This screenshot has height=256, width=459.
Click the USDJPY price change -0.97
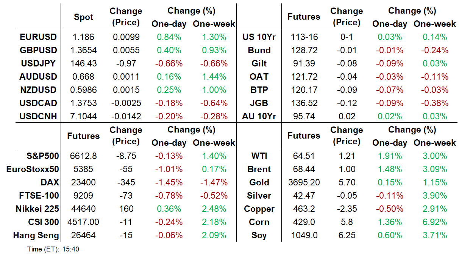[x=126, y=63]
